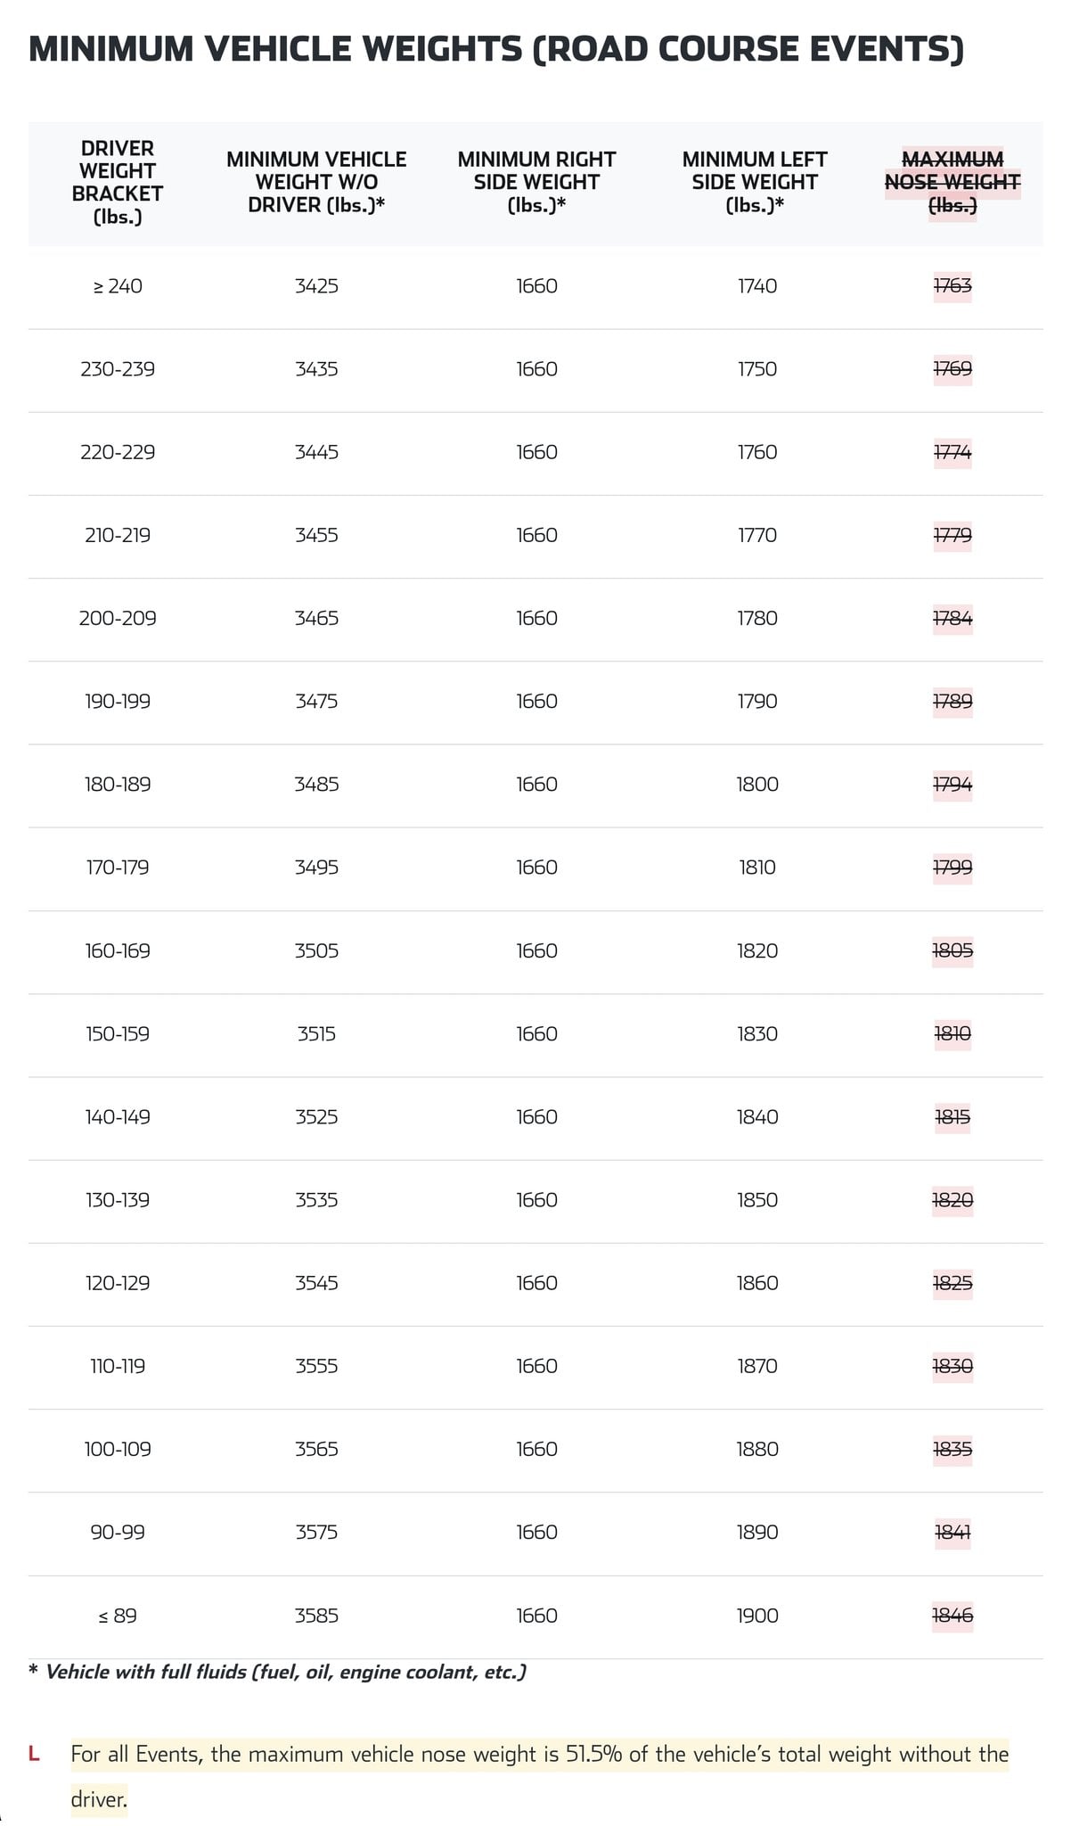Click the ≤ 89 bracket cell
1071x1826 pixels.
(118, 1616)
